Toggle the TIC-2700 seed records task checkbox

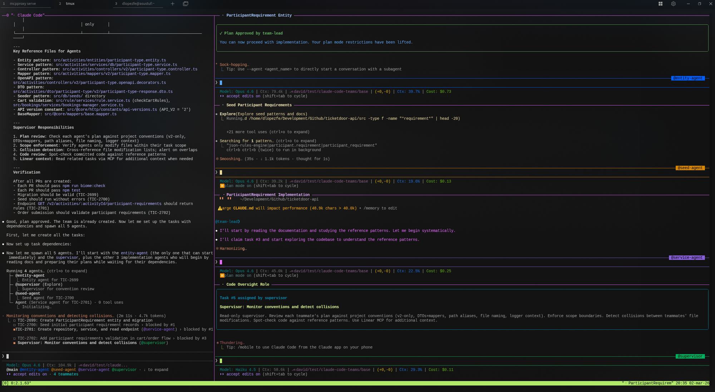click(14, 325)
